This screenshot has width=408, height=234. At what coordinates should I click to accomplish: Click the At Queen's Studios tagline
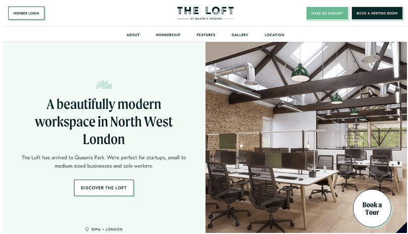point(206,19)
